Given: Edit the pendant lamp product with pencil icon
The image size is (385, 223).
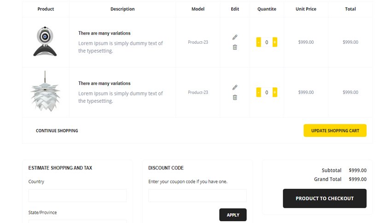Looking at the screenshot, I should click(235, 87).
